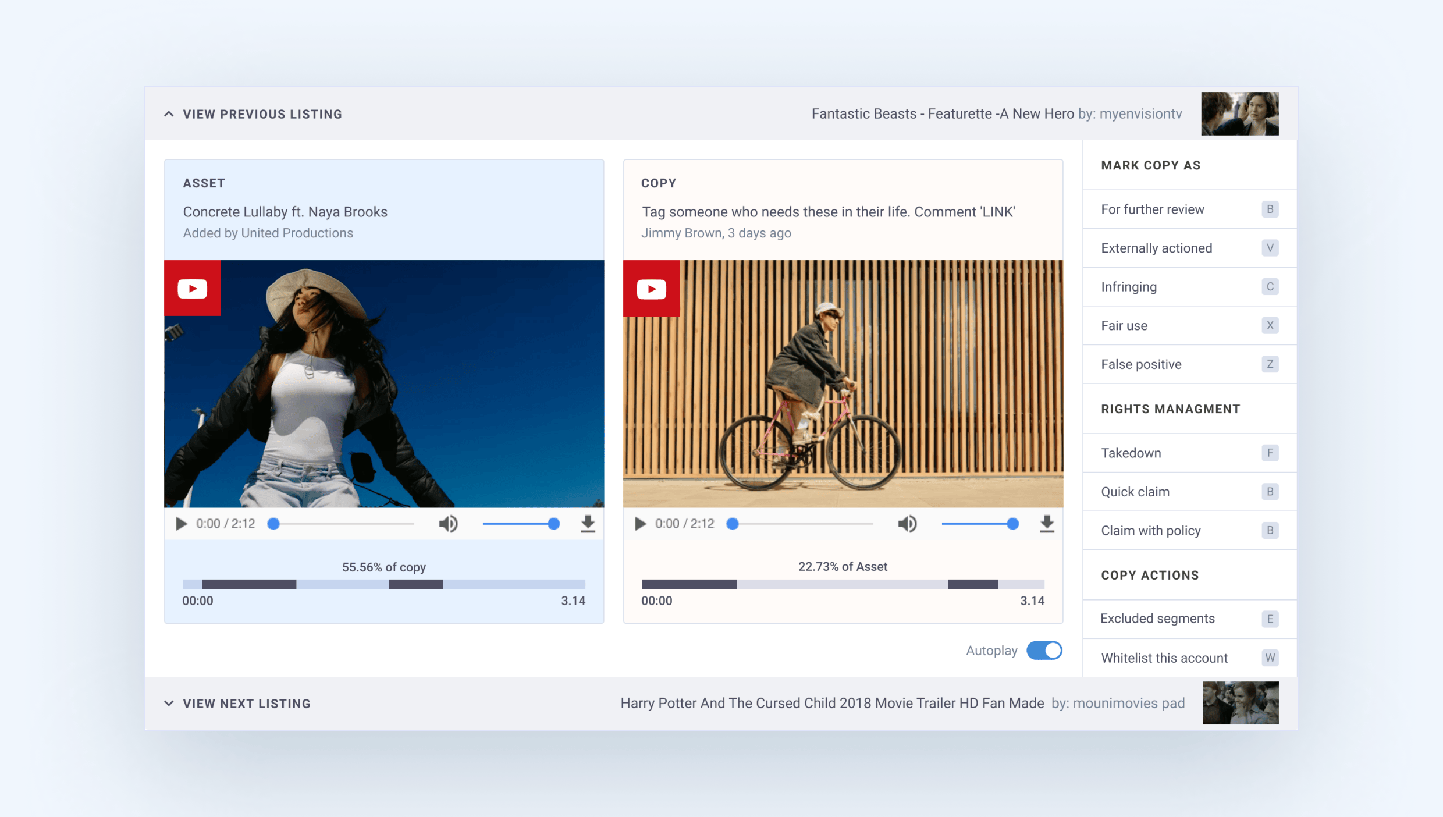Download the Copy video
The height and width of the screenshot is (817, 1443).
(1047, 524)
